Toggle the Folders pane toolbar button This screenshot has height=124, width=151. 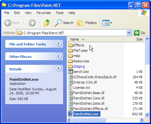click(87, 23)
